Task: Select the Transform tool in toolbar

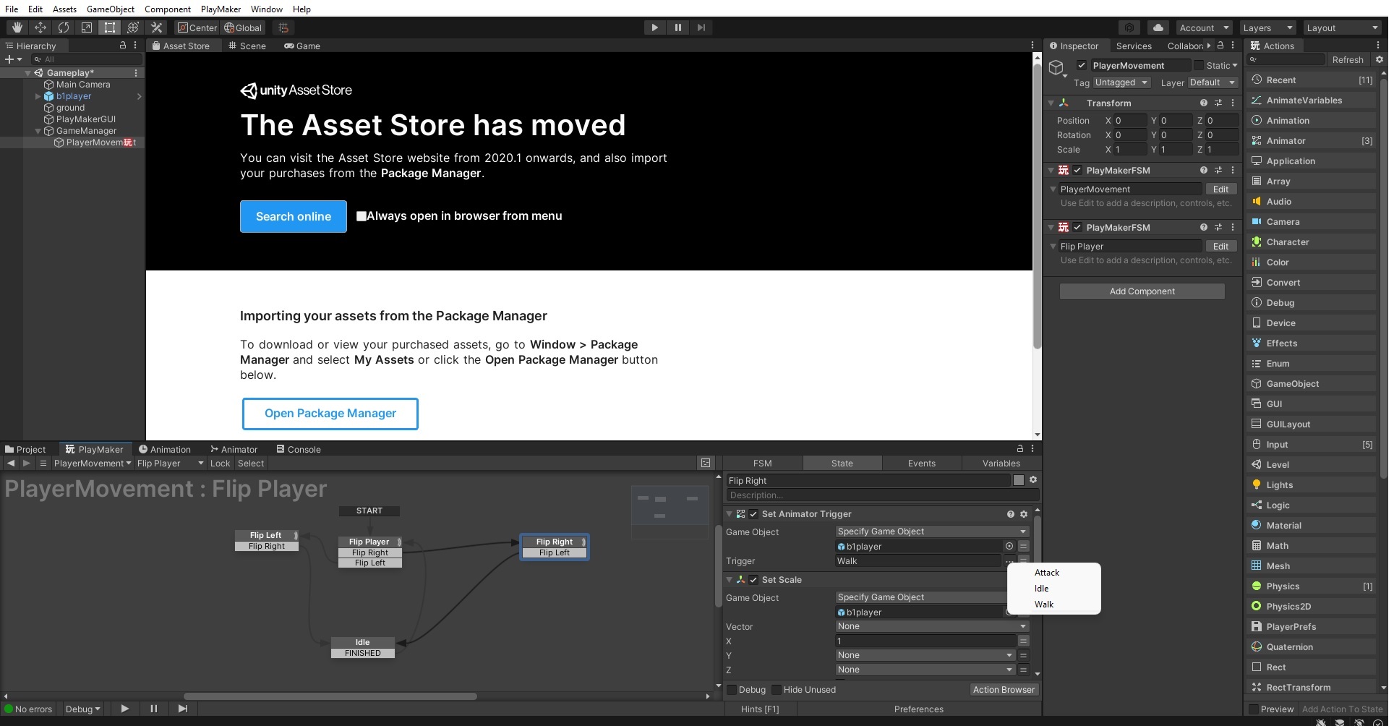Action: [133, 27]
